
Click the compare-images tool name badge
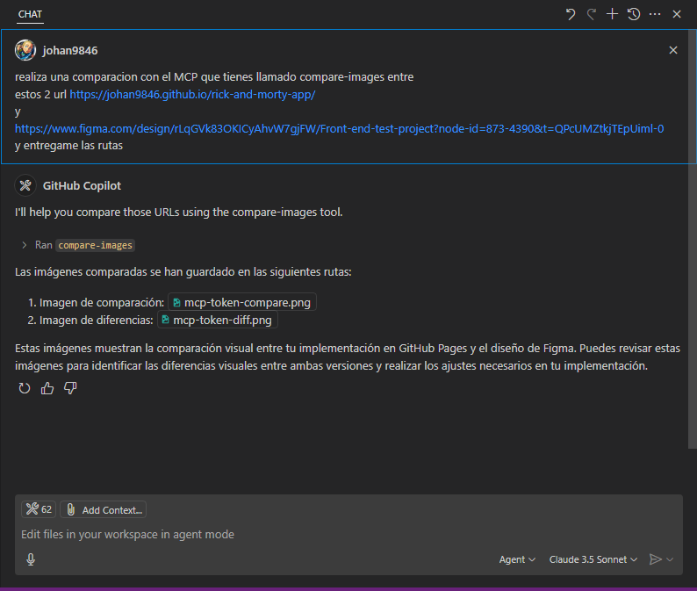pyautogui.click(x=95, y=245)
